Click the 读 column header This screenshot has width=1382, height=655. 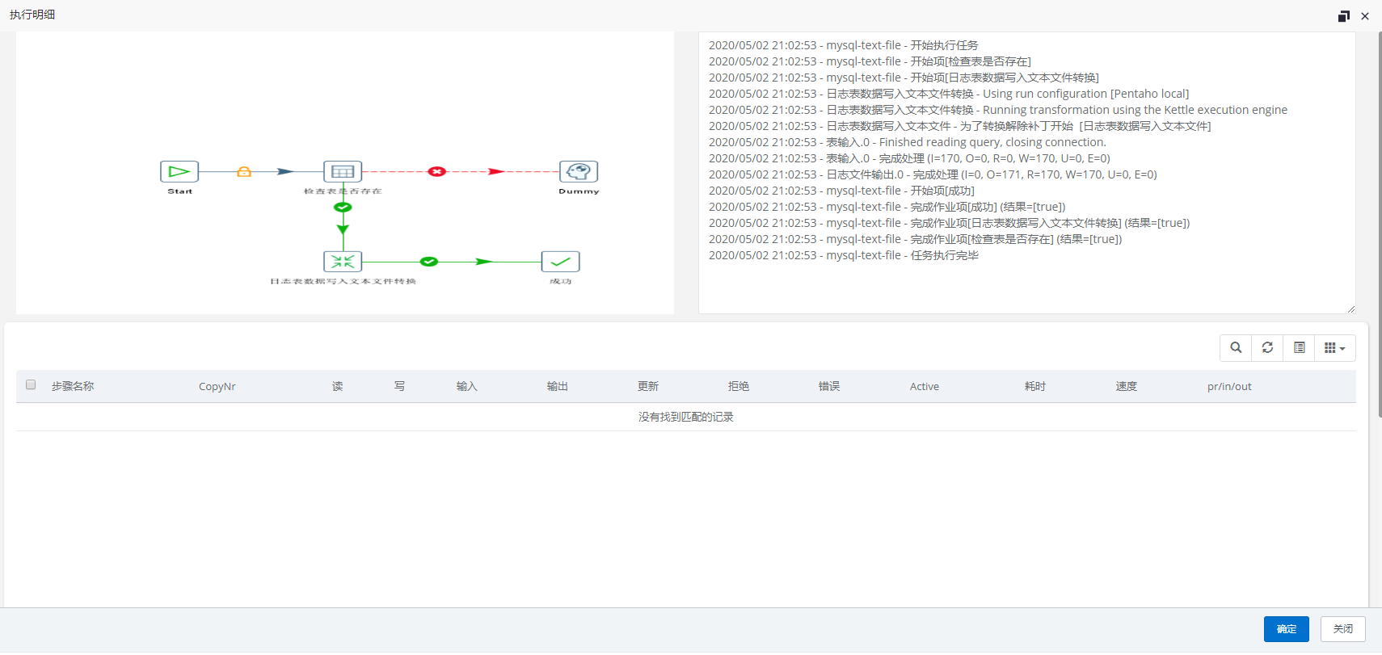point(337,387)
